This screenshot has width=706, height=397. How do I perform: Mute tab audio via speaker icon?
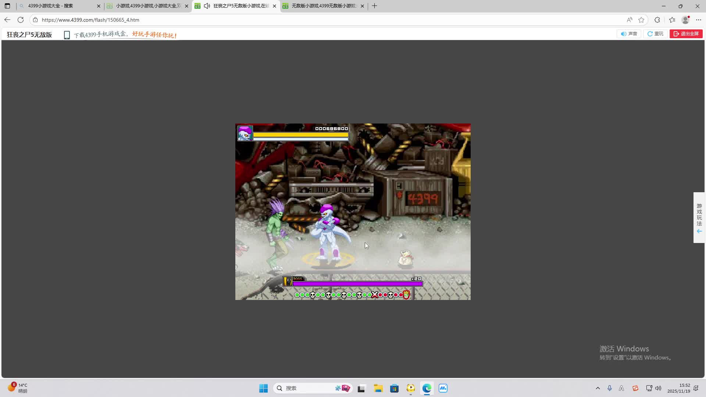[207, 6]
